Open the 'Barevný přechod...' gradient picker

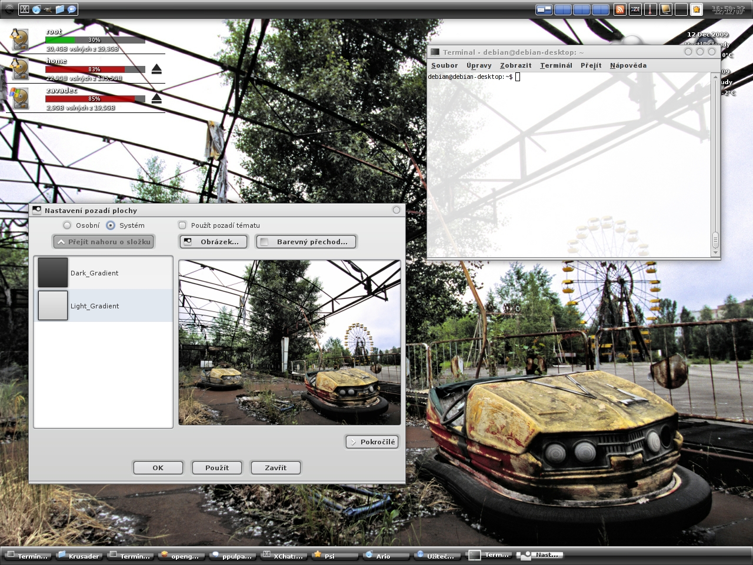coord(306,242)
